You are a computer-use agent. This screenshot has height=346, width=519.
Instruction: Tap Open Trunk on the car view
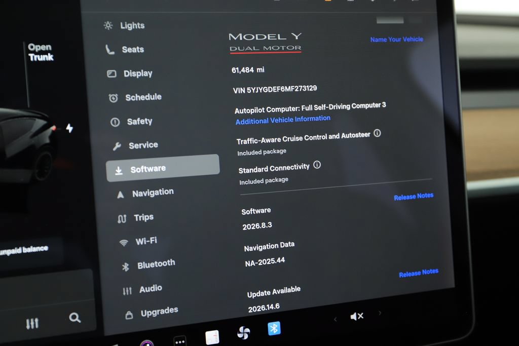(41, 52)
